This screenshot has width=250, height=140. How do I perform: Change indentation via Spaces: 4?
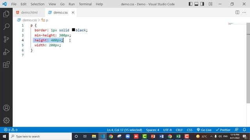pyautogui.click(x=152, y=130)
